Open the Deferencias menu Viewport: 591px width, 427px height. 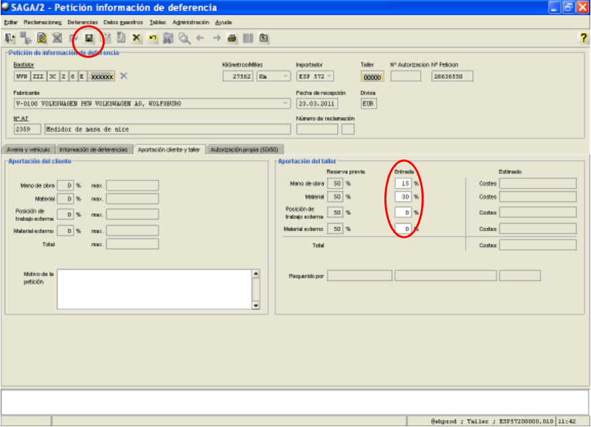coord(82,22)
